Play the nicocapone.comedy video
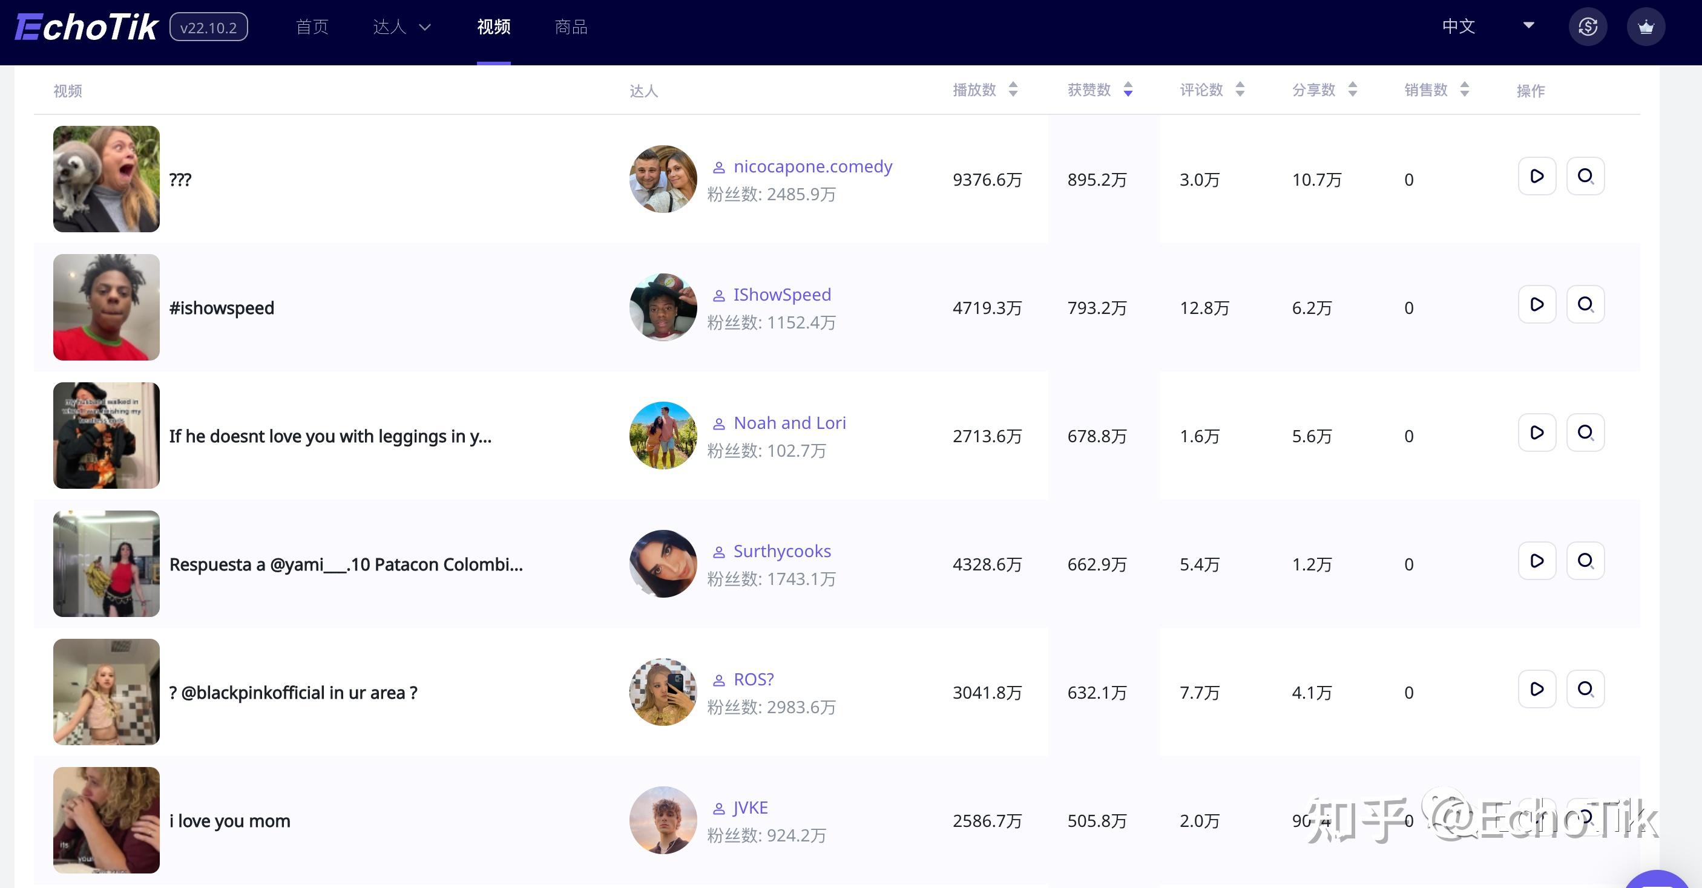Viewport: 1702px width, 888px height. [x=1537, y=176]
